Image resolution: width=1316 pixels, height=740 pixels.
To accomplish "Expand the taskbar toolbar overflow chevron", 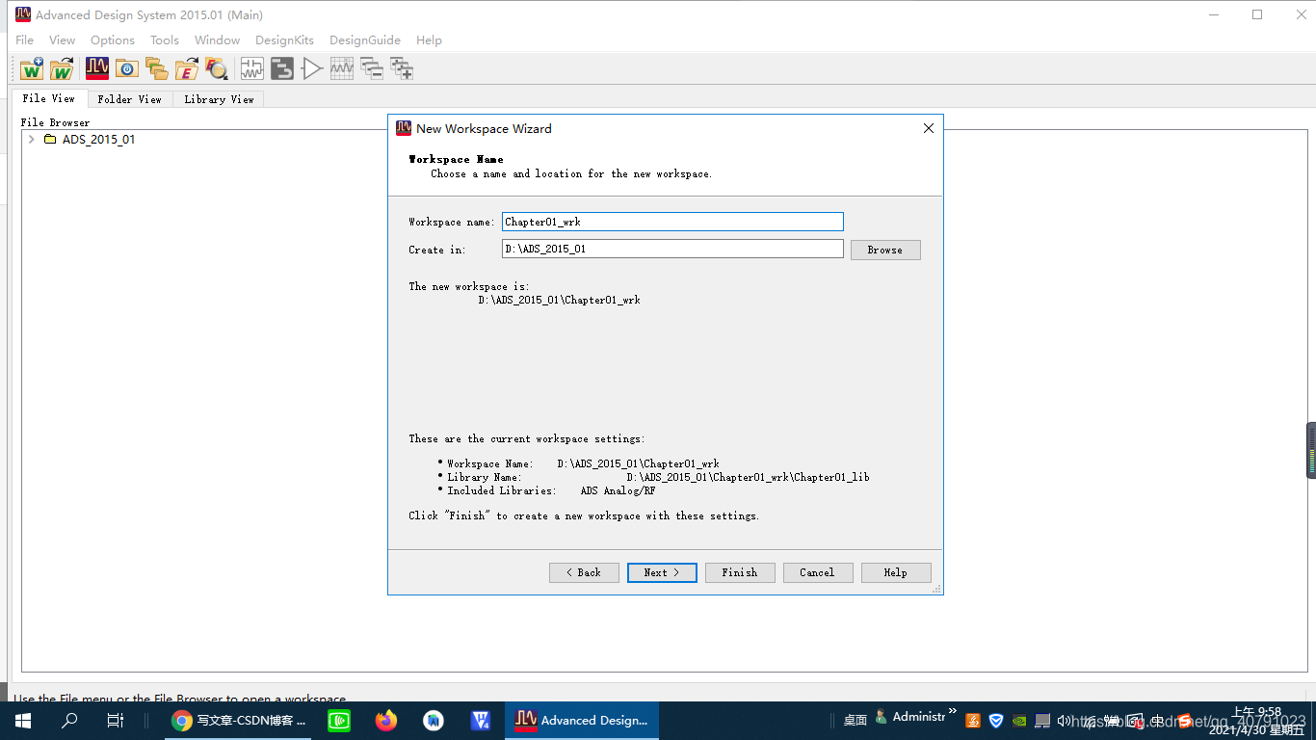I will (953, 713).
